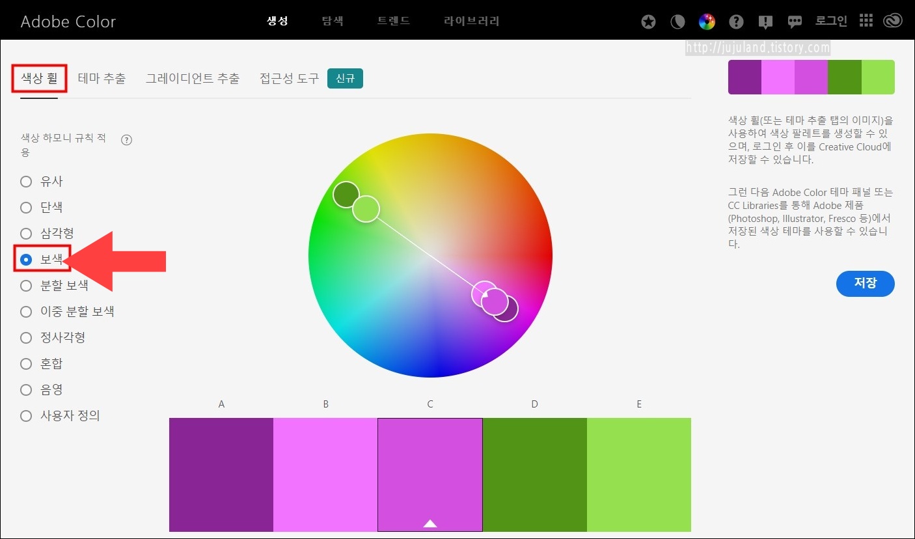Switch to the 접근성 도구 tab
This screenshot has height=539, width=915.
(290, 79)
